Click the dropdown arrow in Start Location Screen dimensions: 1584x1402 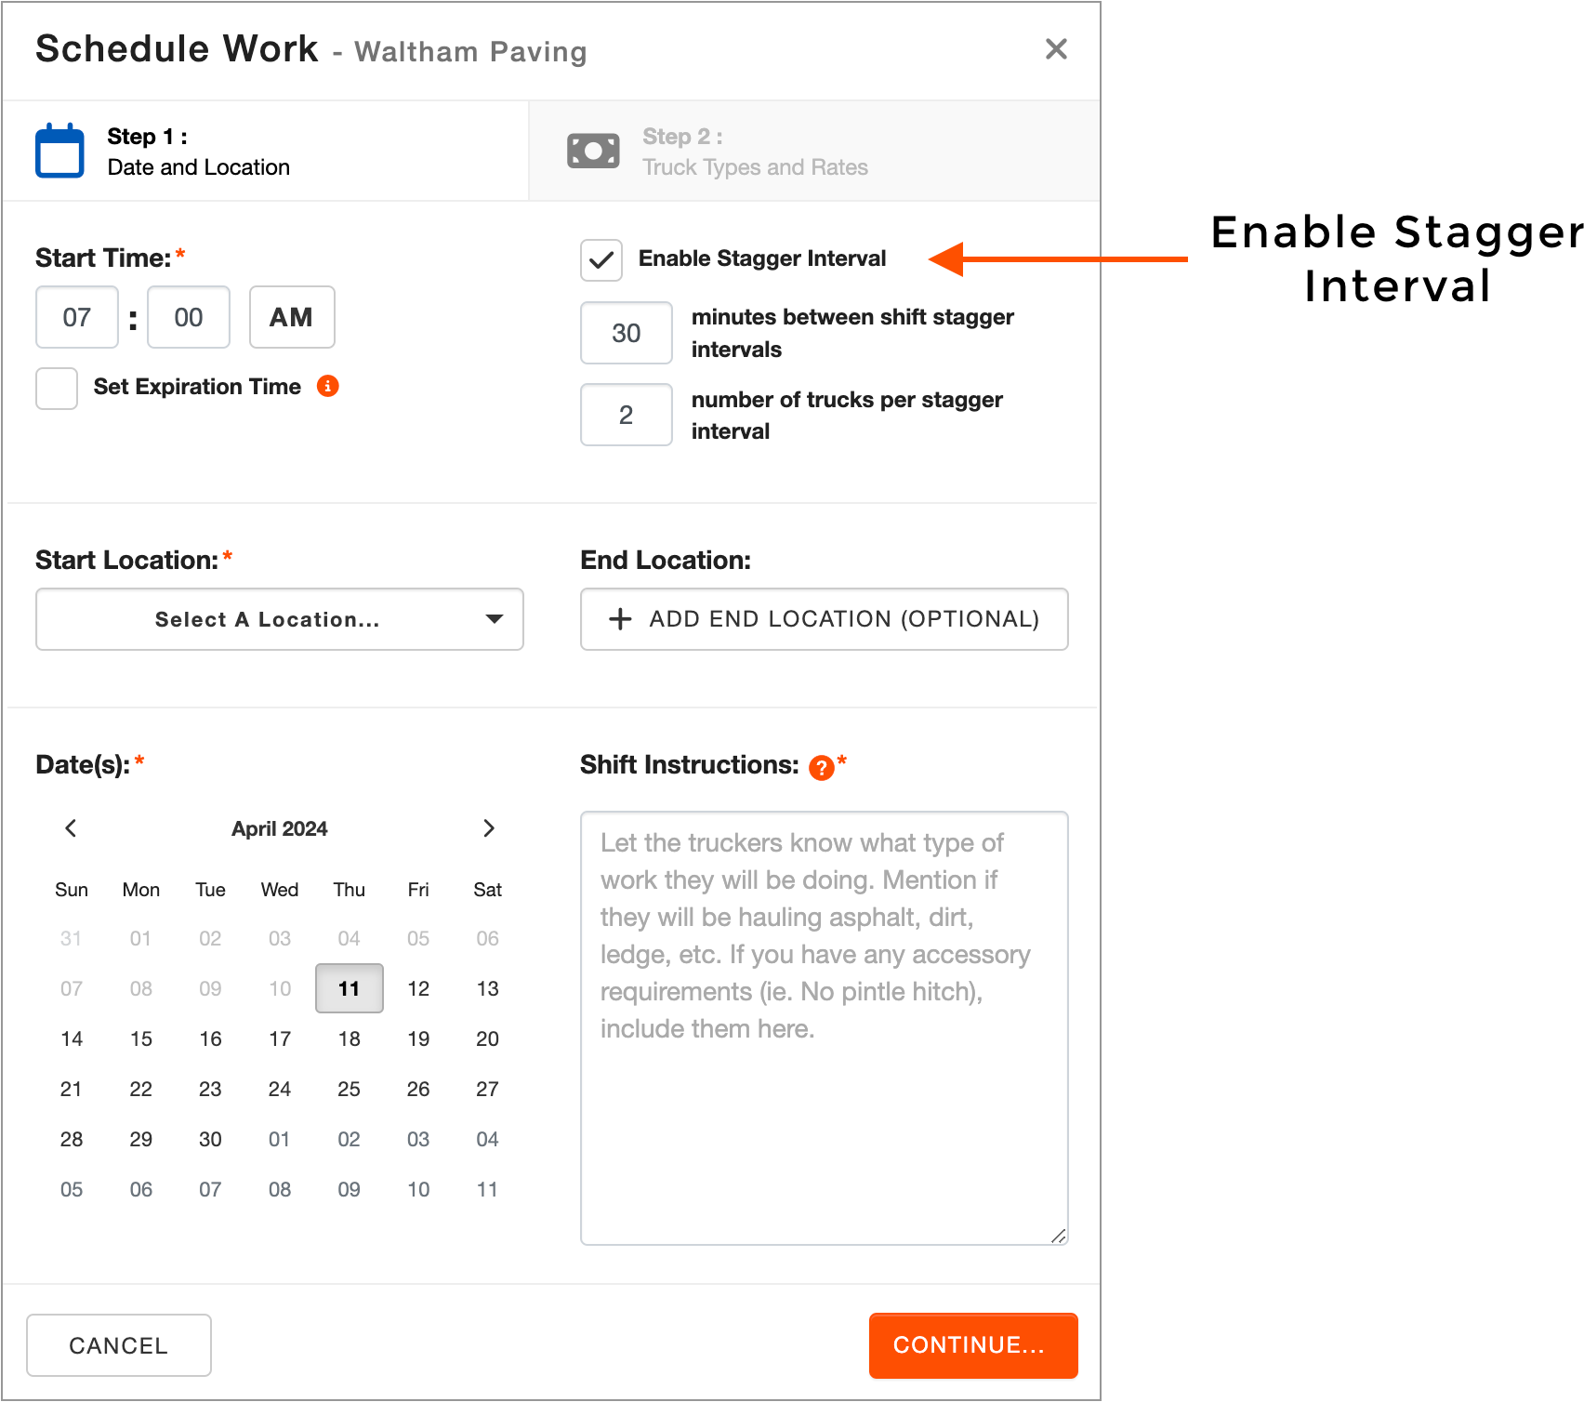click(x=495, y=619)
